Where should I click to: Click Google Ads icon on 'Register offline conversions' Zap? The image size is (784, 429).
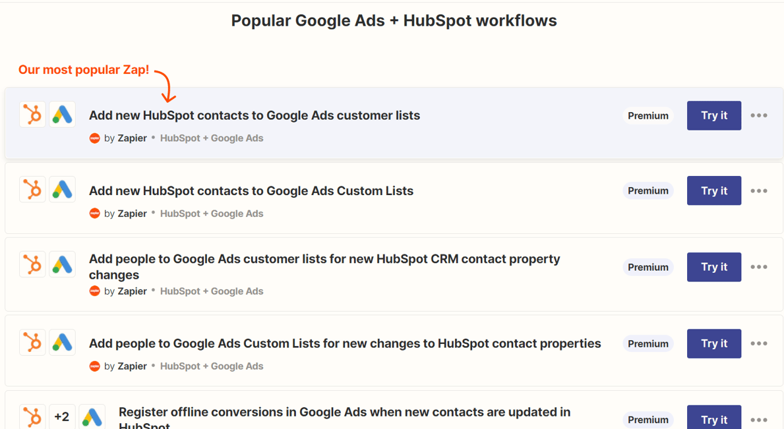pyautogui.click(x=92, y=416)
